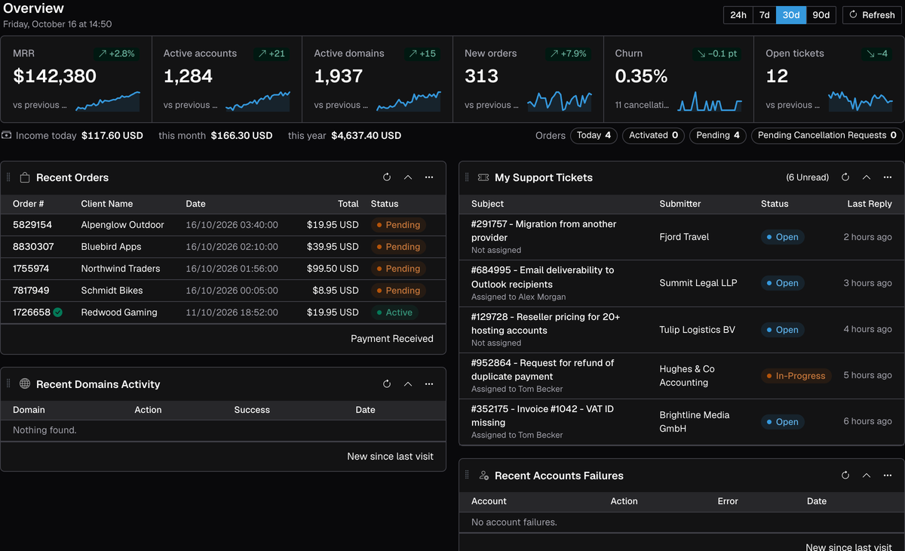The image size is (905, 551).
Task: Open Recent Domains Activity options menu
Action: click(x=429, y=384)
